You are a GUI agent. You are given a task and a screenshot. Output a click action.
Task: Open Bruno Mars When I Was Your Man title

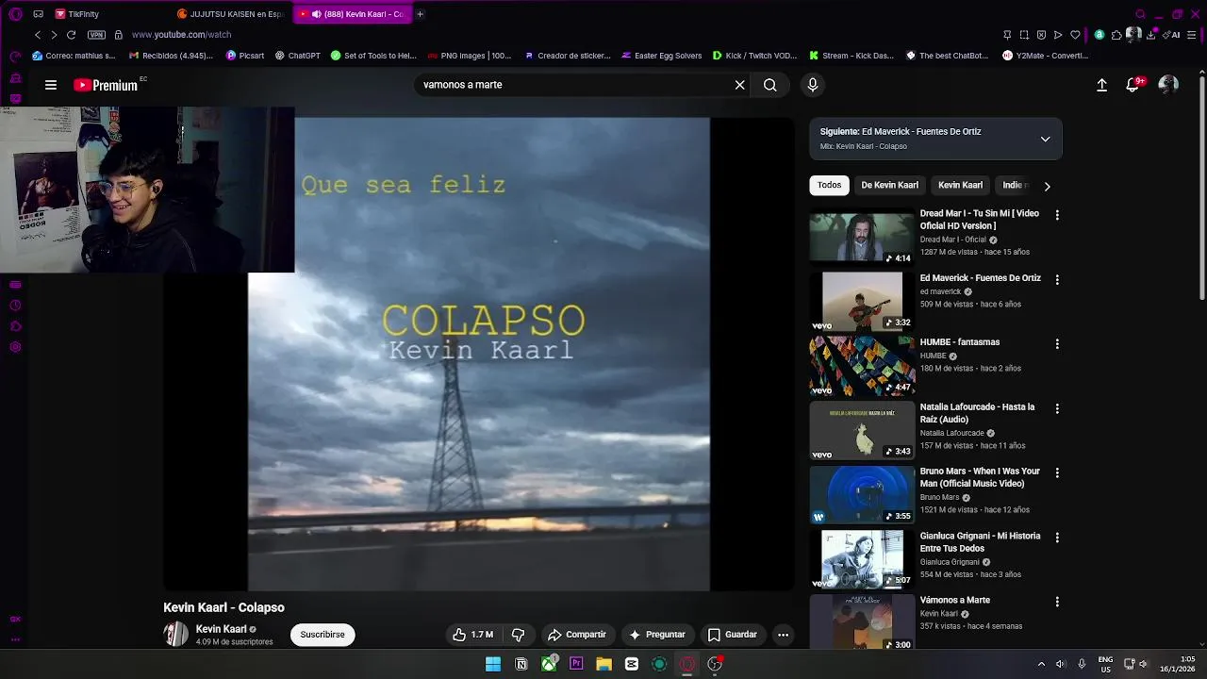coord(980,477)
